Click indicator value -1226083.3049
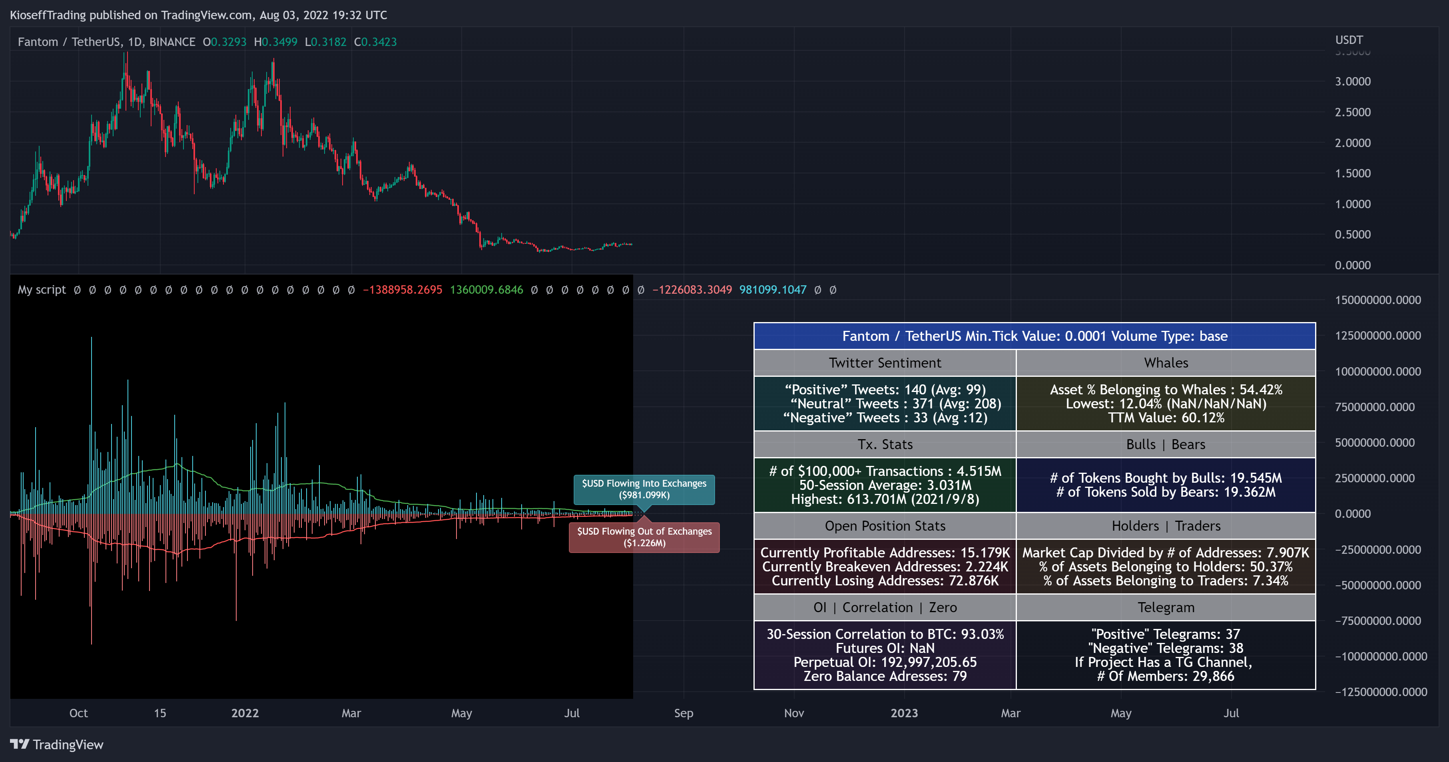The width and height of the screenshot is (1449, 762). (x=692, y=290)
